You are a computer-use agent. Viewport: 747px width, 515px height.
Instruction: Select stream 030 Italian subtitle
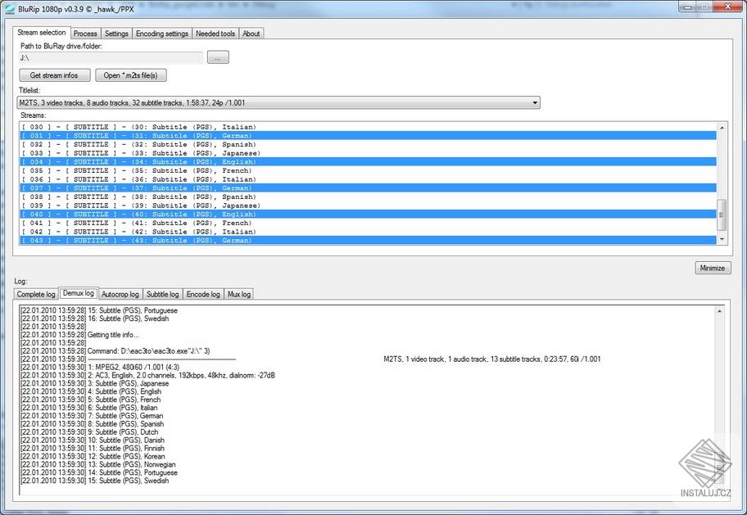point(367,127)
